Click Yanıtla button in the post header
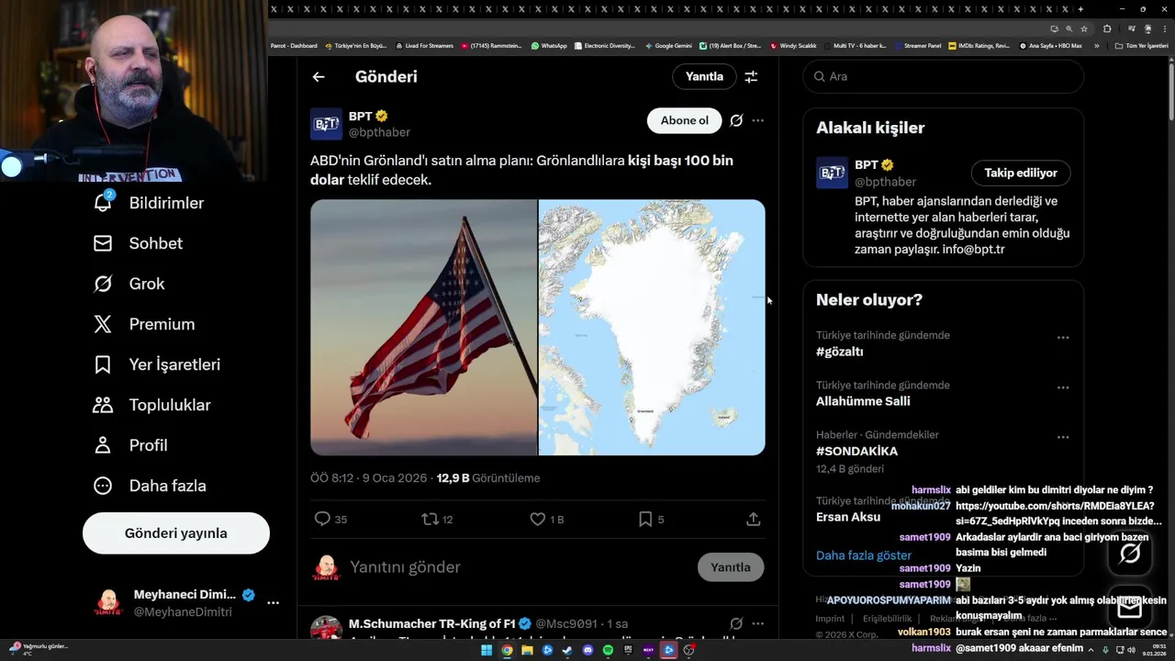Image resolution: width=1175 pixels, height=661 pixels. click(x=704, y=77)
